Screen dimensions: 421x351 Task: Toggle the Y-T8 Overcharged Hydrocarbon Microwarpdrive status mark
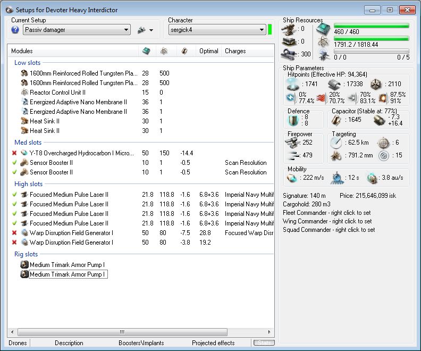[14, 153]
